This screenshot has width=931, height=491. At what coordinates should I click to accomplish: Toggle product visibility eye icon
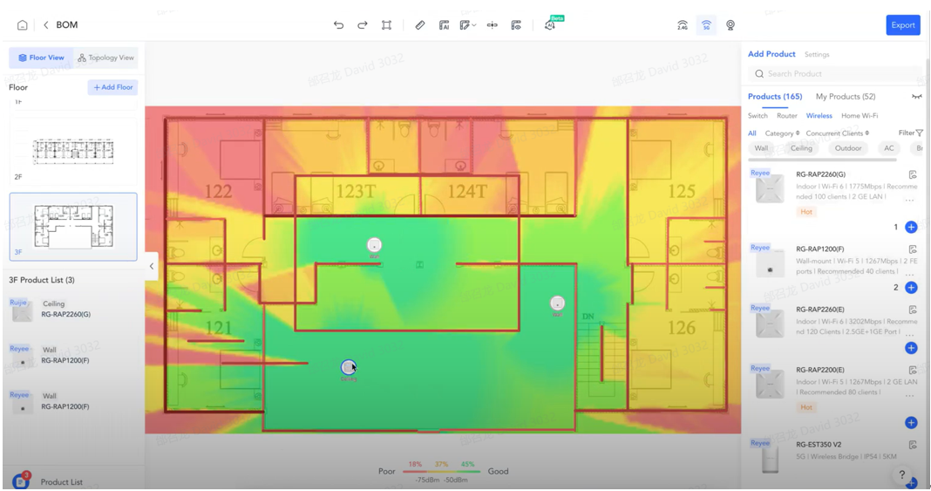(916, 97)
